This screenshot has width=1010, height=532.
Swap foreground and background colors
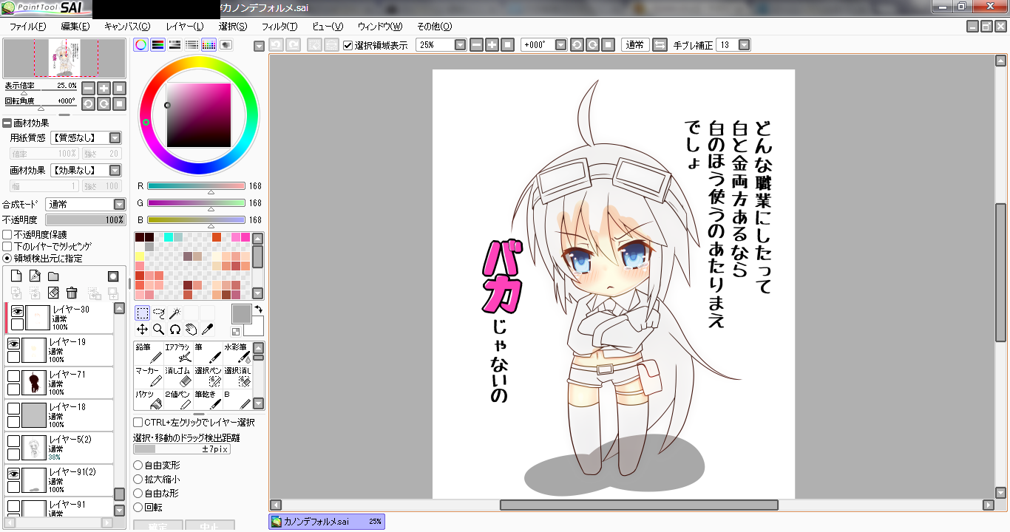tap(259, 310)
